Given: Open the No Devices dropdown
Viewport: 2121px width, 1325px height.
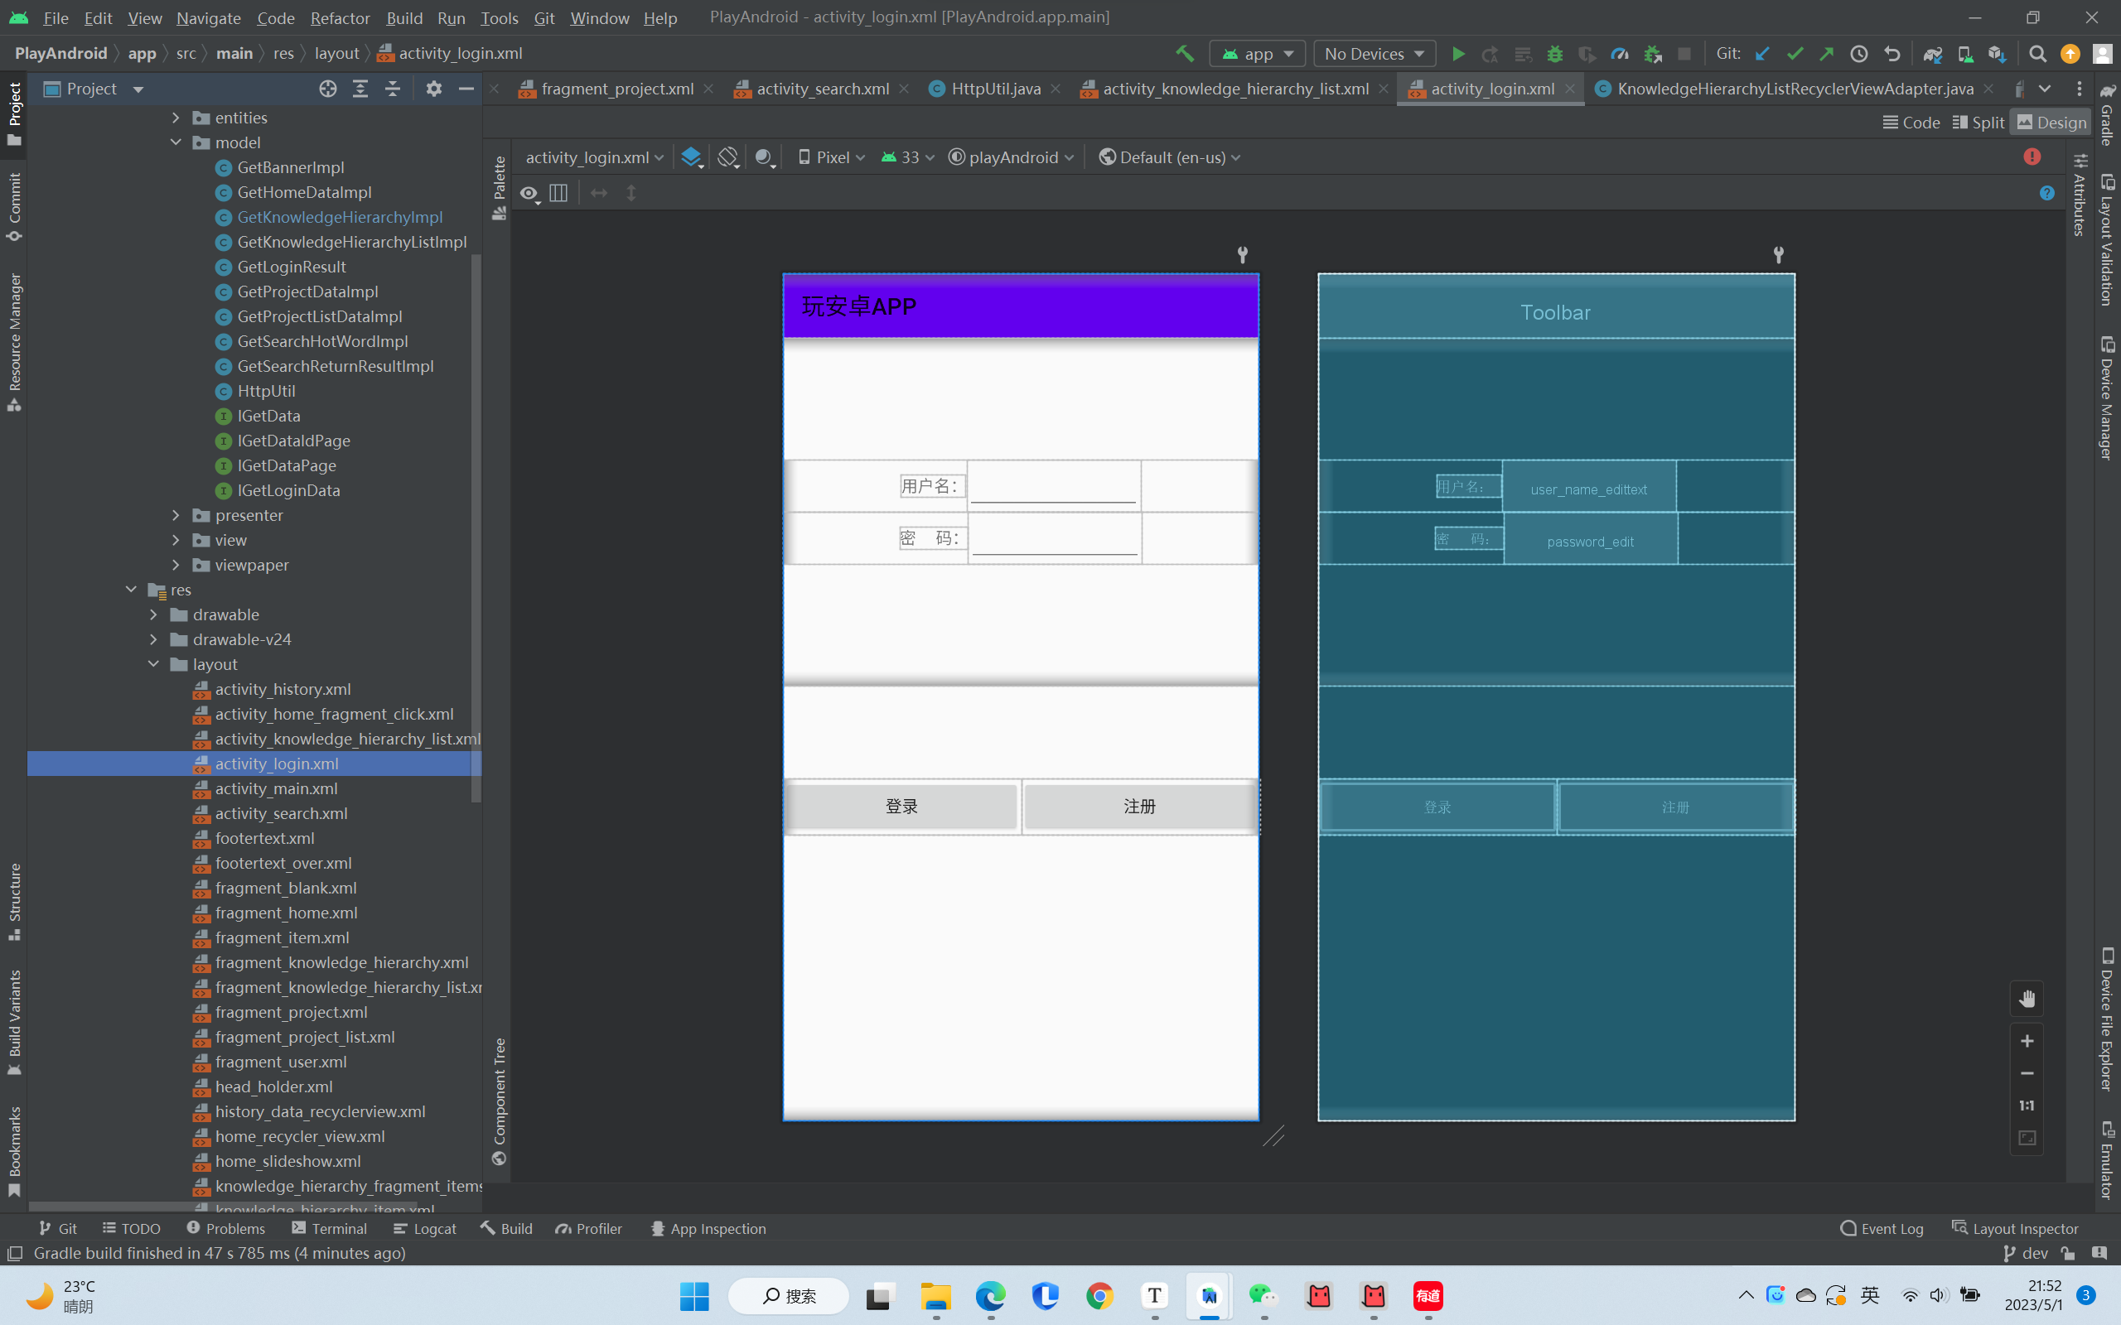Looking at the screenshot, I should click(x=1374, y=54).
